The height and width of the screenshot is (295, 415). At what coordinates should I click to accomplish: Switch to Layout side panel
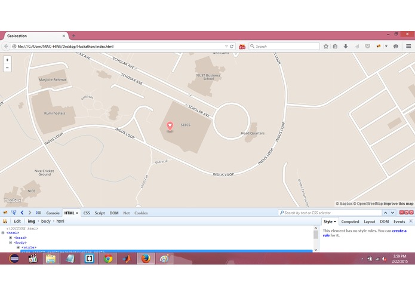370,222
